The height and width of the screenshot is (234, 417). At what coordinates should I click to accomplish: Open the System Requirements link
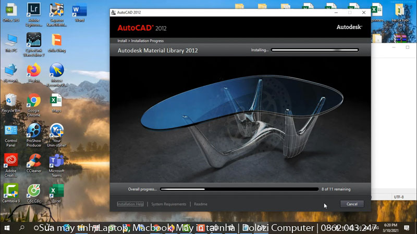click(x=168, y=204)
